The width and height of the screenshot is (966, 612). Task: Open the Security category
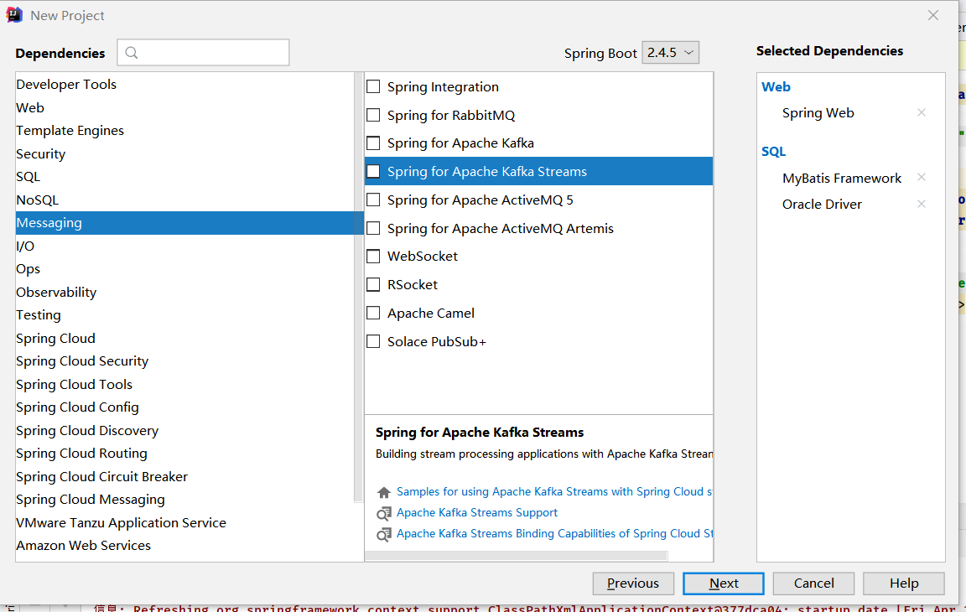pyautogui.click(x=184, y=154)
